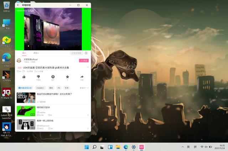Image resolution: width=228 pixels, height=151 pixels.
Task: Open more options for the gray cartoon video
Action: pyautogui.click(x=88, y=128)
